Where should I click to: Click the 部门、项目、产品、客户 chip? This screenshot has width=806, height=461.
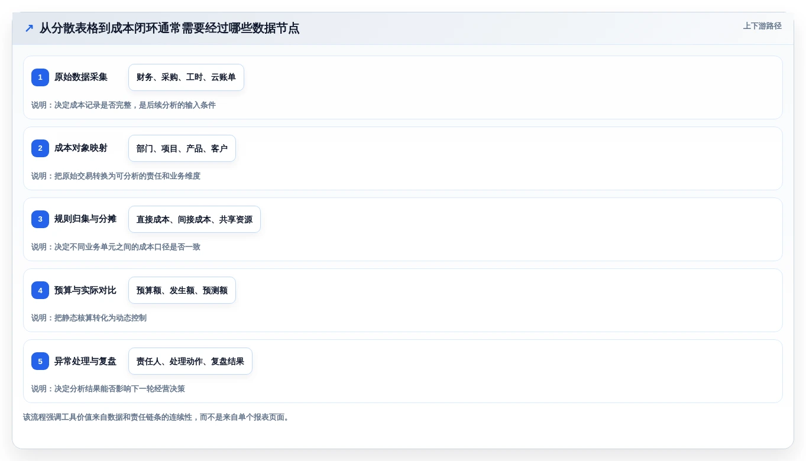click(182, 148)
